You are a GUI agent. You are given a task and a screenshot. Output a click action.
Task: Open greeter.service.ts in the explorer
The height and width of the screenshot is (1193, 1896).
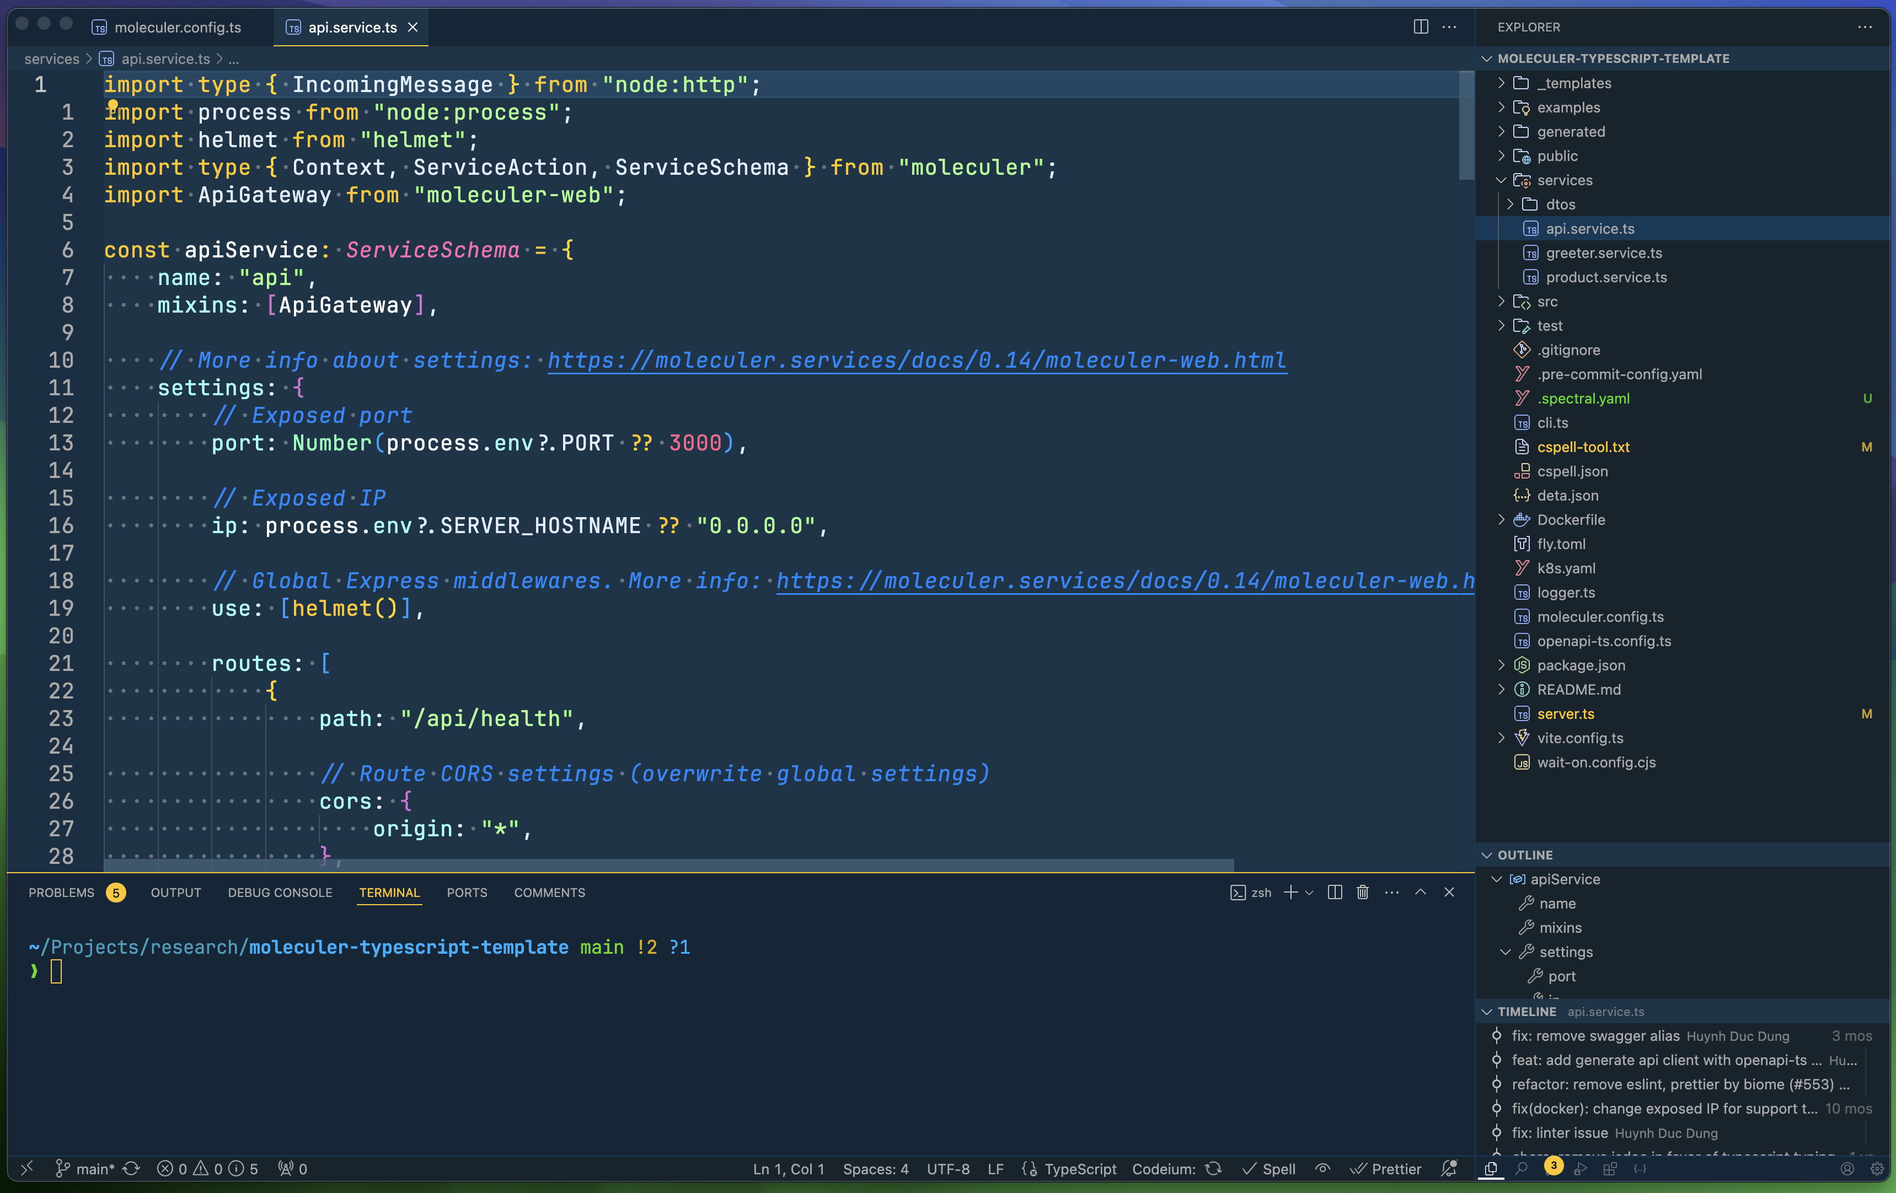click(x=1603, y=252)
